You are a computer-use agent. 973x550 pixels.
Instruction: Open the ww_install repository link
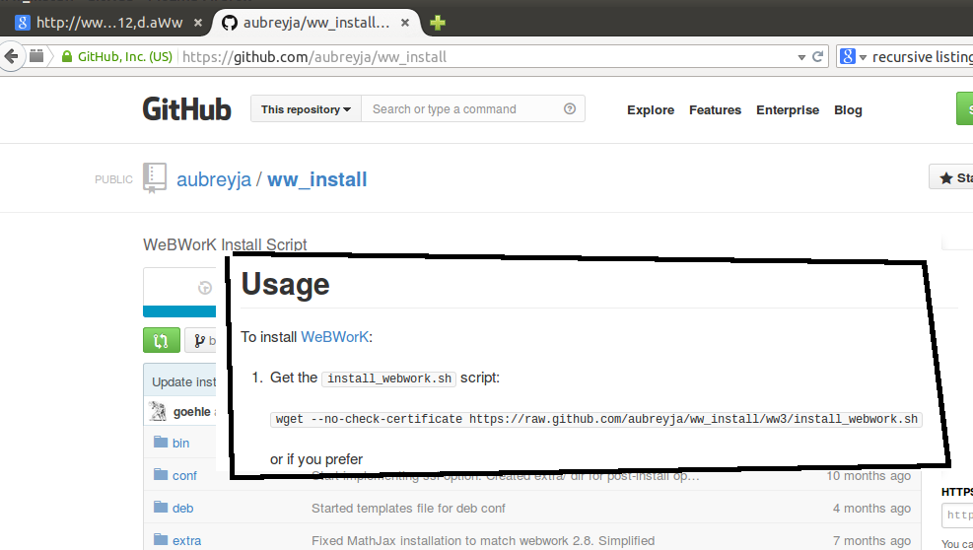[317, 179]
